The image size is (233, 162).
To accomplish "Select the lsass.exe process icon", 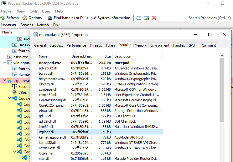I will (x=14, y=45).
